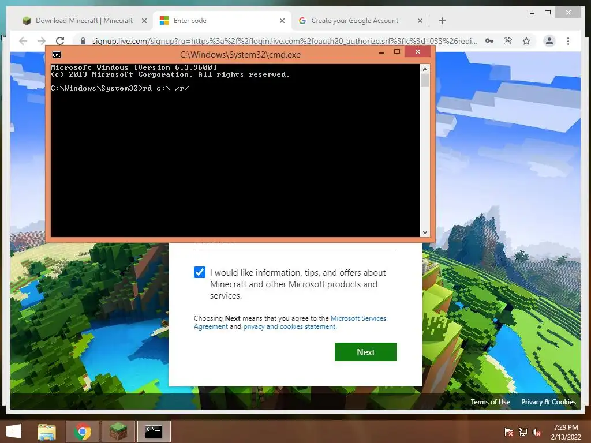Uncheck Minecraft offers information checkbox
This screenshot has height=443, width=591.
(x=199, y=272)
